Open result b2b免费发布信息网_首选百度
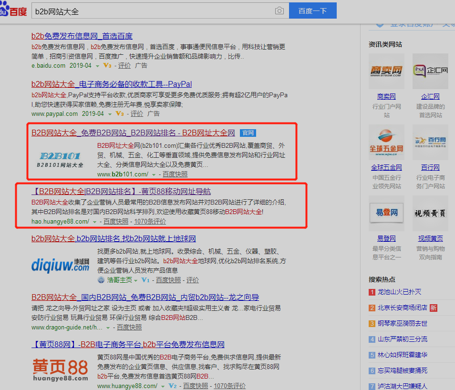This screenshot has height=390, width=455. tap(82, 36)
